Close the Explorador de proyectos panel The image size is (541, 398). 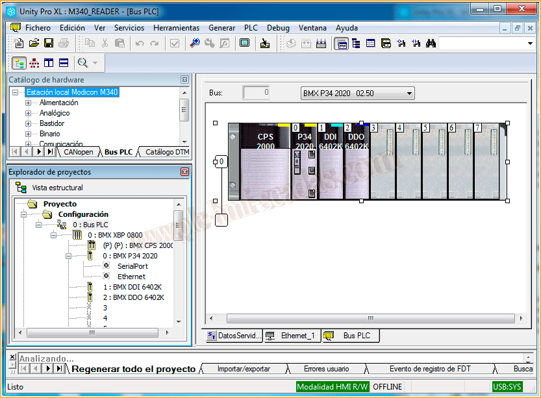[184, 172]
